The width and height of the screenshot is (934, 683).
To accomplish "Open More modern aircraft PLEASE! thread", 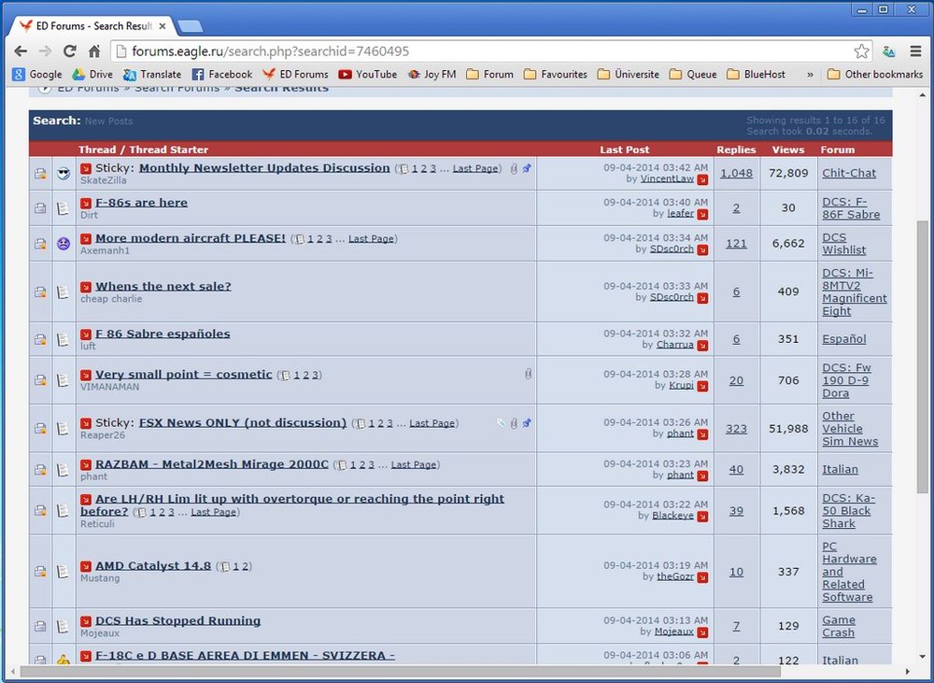I will [x=191, y=238].
